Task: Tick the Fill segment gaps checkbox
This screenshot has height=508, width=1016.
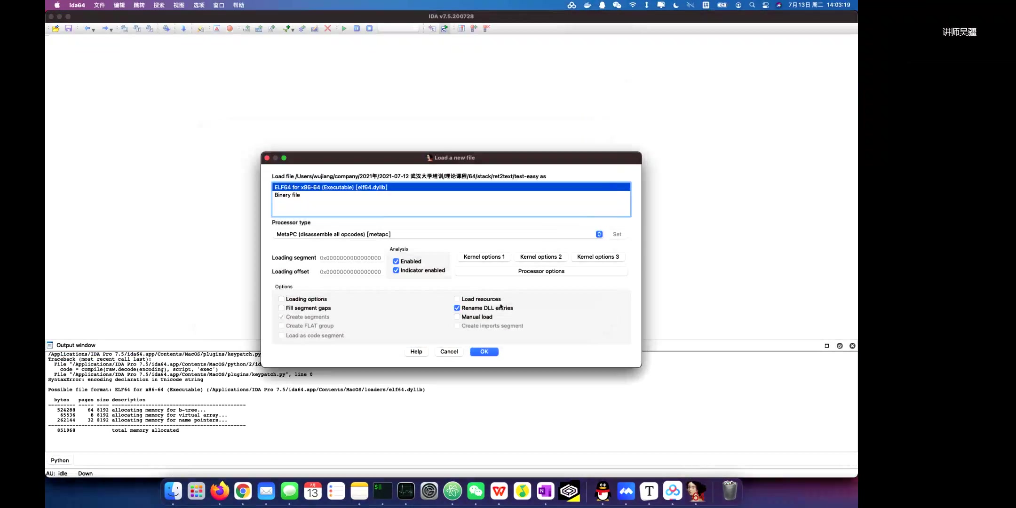Action: click(281, 308)
